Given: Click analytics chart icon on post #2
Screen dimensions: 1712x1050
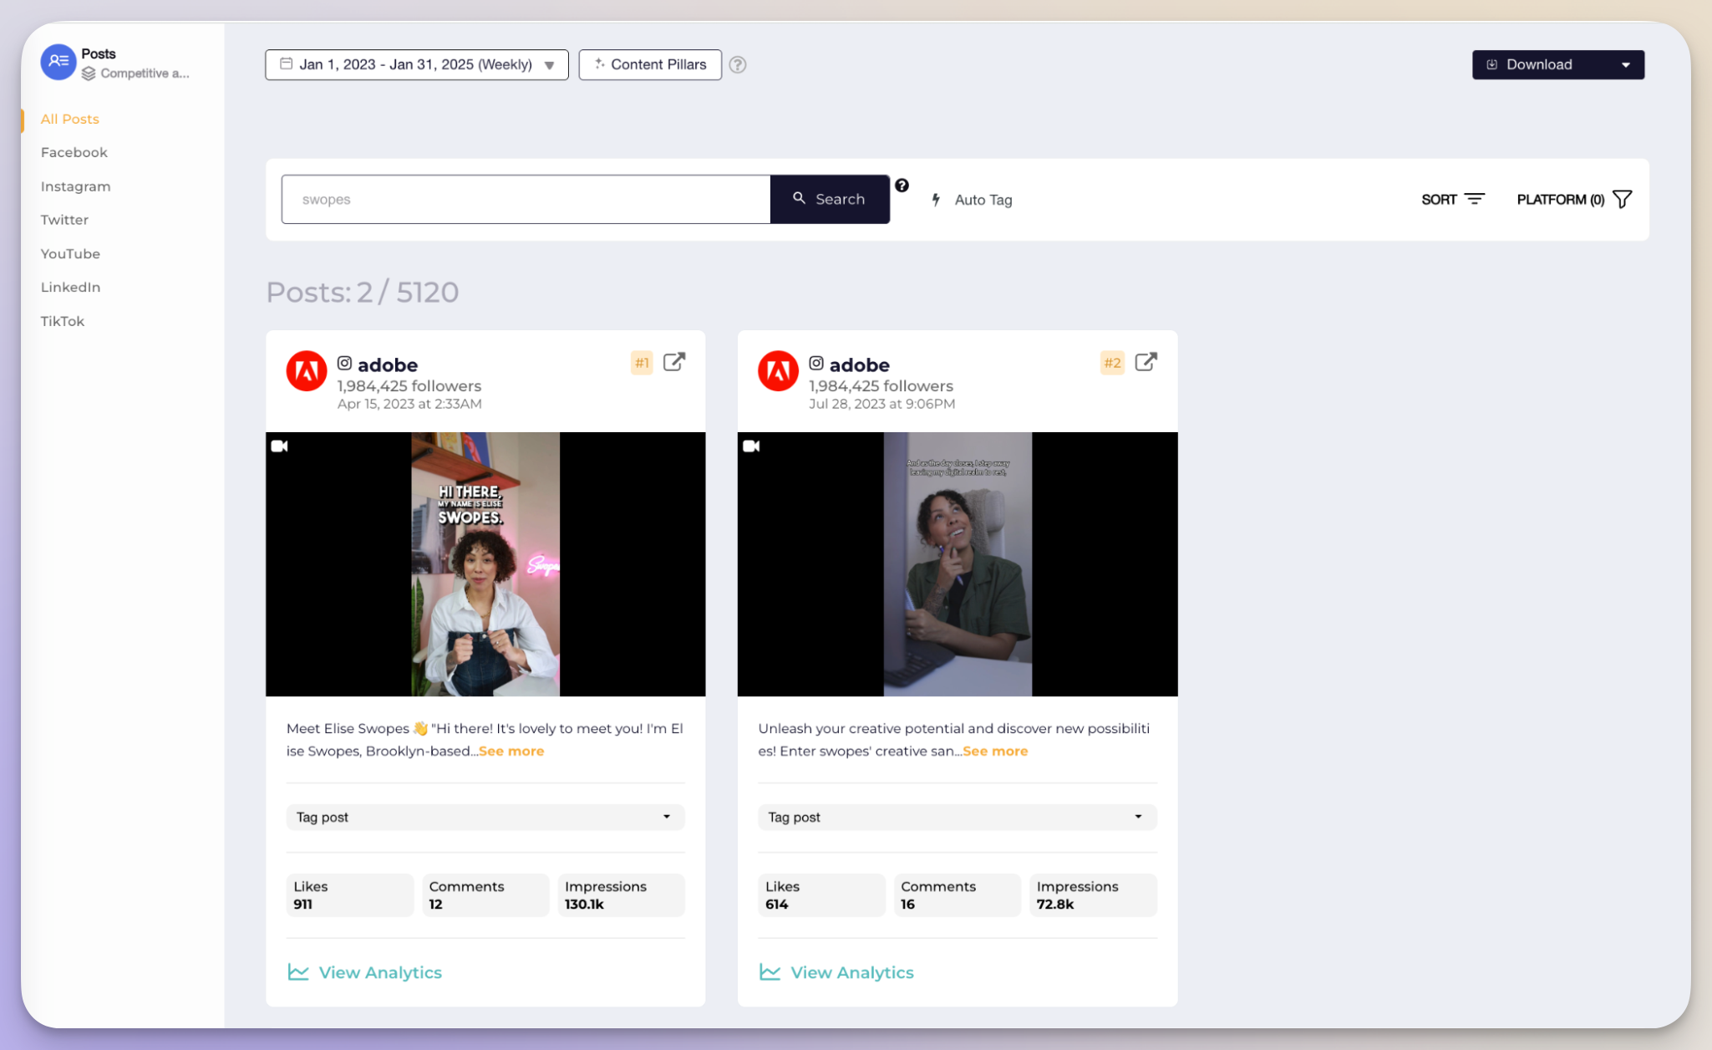Looking at the screenshot, I should (x=770, y=972).
